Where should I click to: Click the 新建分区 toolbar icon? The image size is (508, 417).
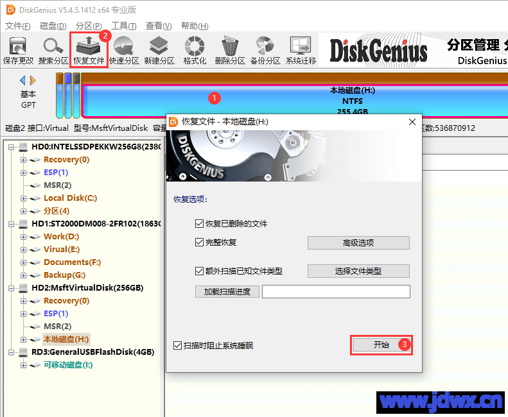tap(159, 51)
